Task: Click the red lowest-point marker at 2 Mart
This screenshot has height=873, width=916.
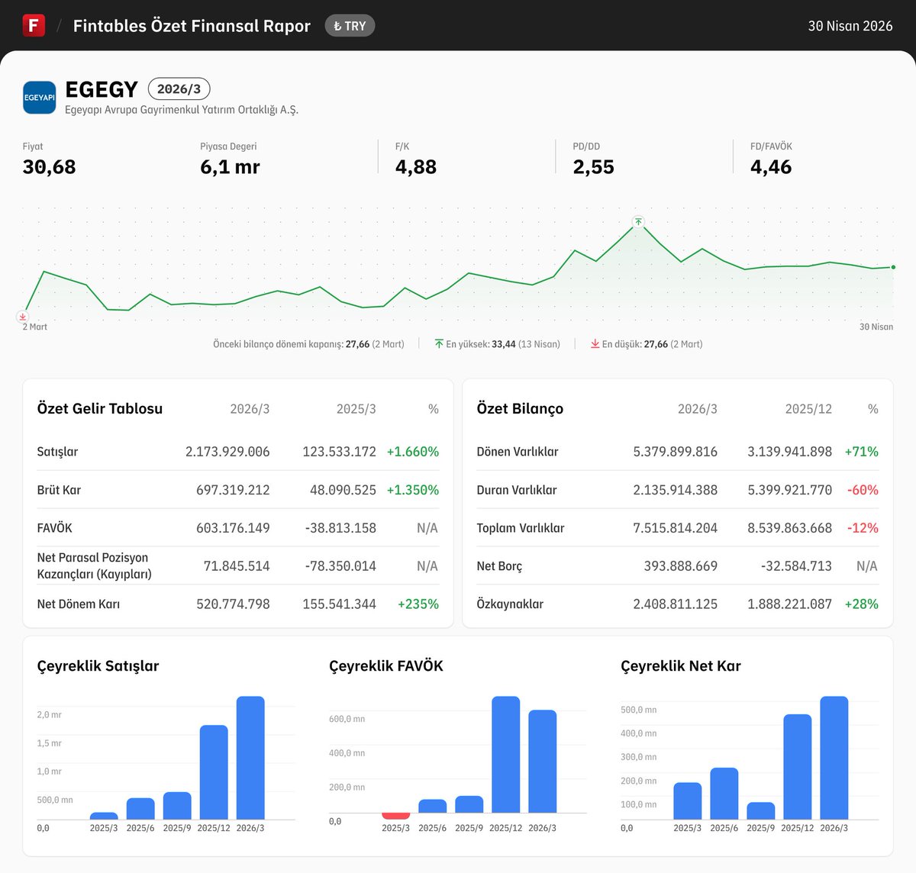Action: (23, 316)
